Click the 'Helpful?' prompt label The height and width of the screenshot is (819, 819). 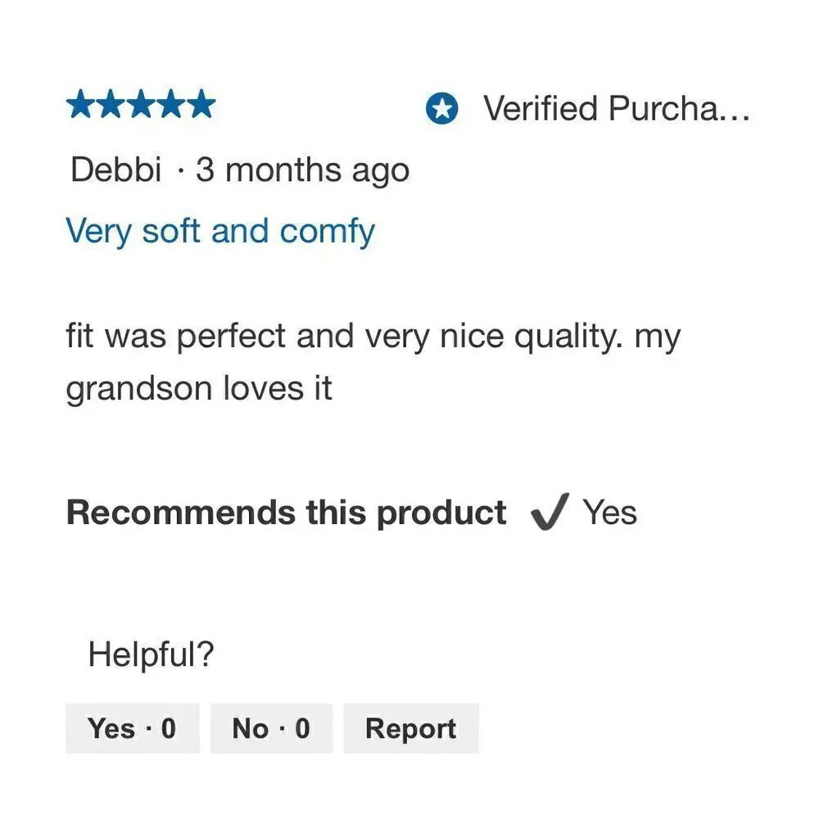[x=151, y=654]
